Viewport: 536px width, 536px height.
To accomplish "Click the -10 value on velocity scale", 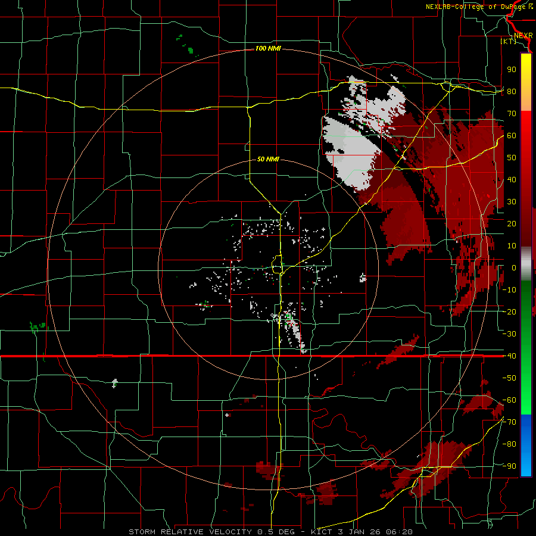I will 509,290.
